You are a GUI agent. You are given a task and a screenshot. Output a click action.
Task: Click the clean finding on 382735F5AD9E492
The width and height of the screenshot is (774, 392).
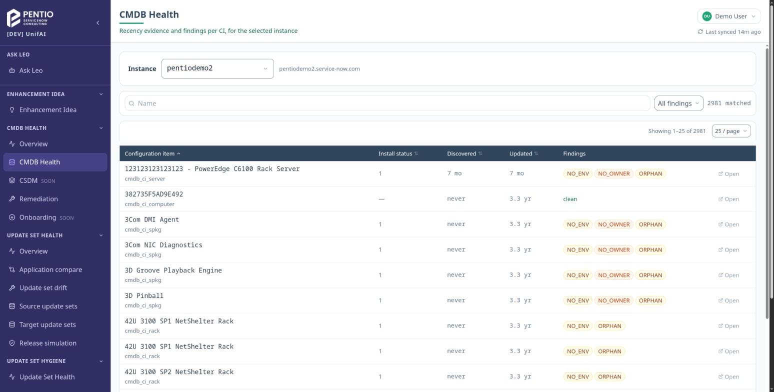pos(570,199)
